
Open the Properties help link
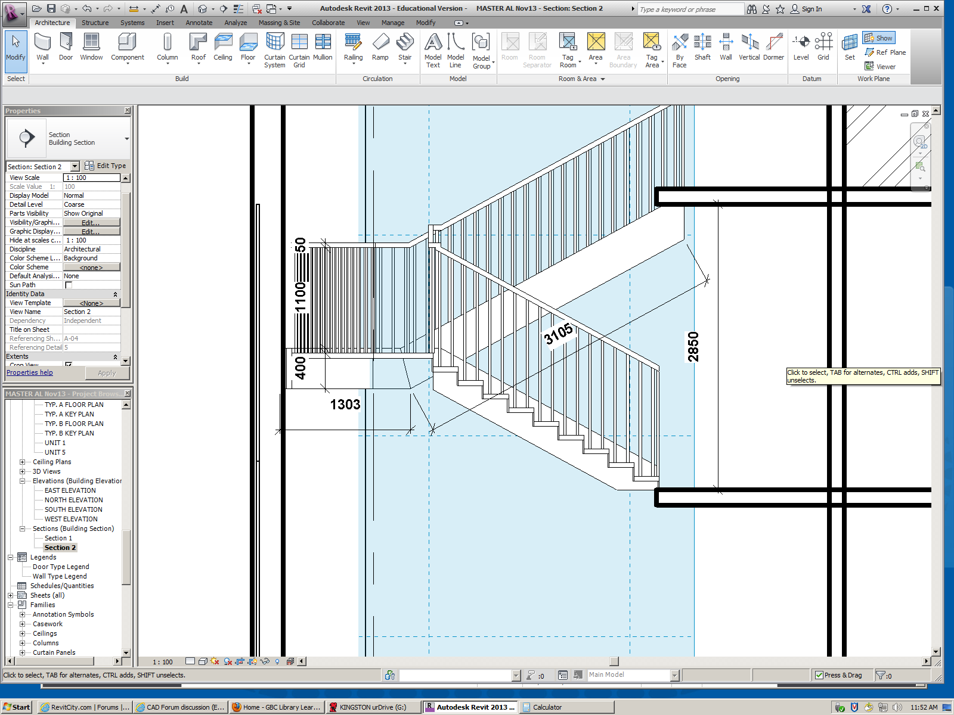coord(30,372)
